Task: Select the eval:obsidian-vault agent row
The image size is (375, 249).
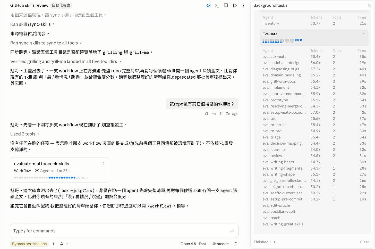Action: (314, 212)
